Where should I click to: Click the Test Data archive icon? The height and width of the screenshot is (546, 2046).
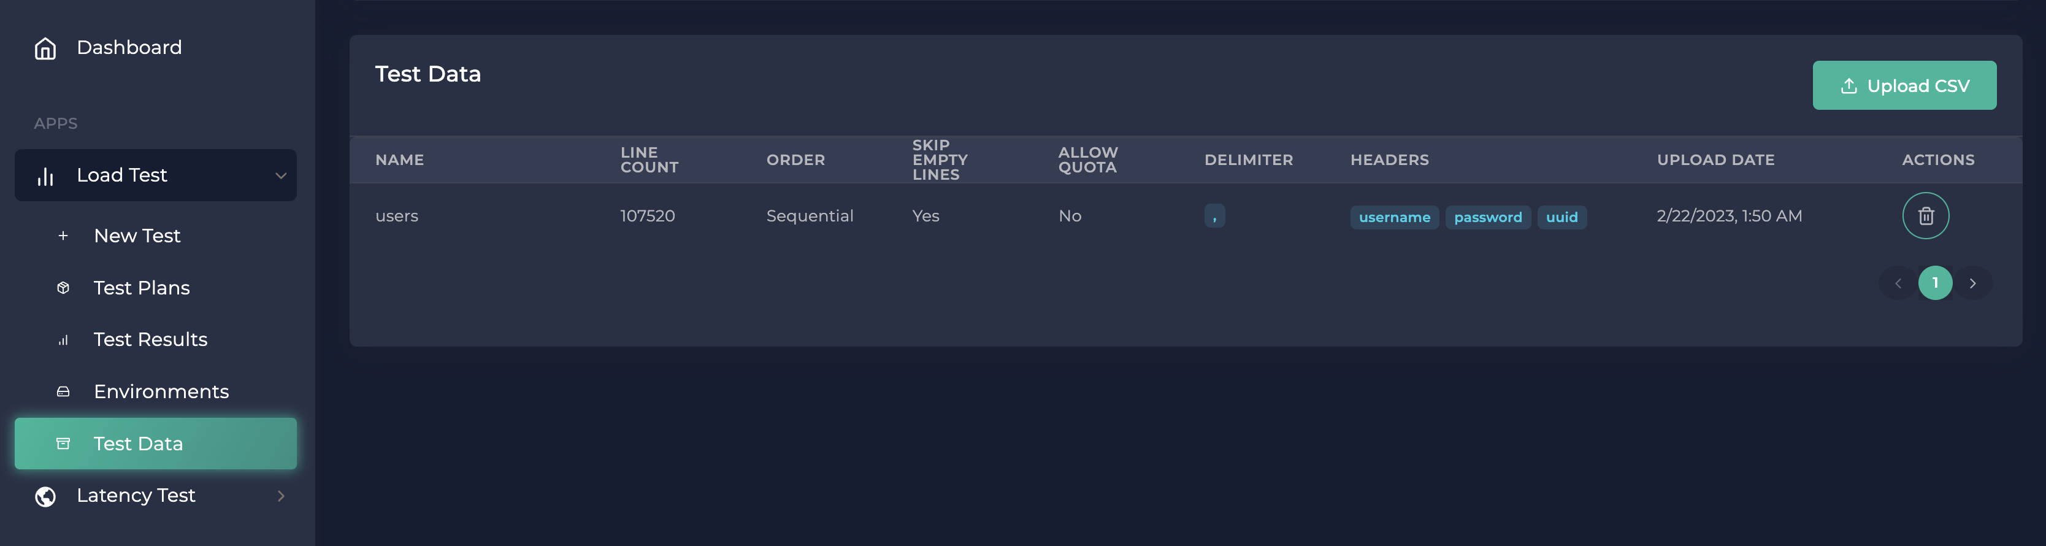[64, 444]
